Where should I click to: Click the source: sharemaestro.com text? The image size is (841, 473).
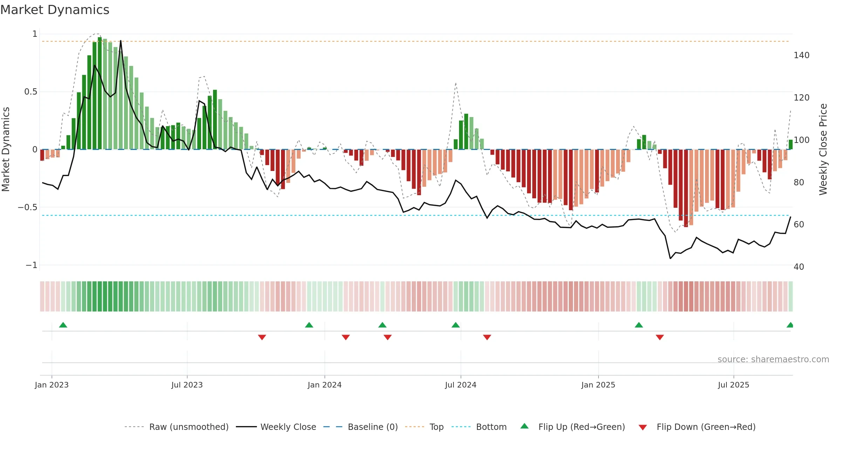773,359
